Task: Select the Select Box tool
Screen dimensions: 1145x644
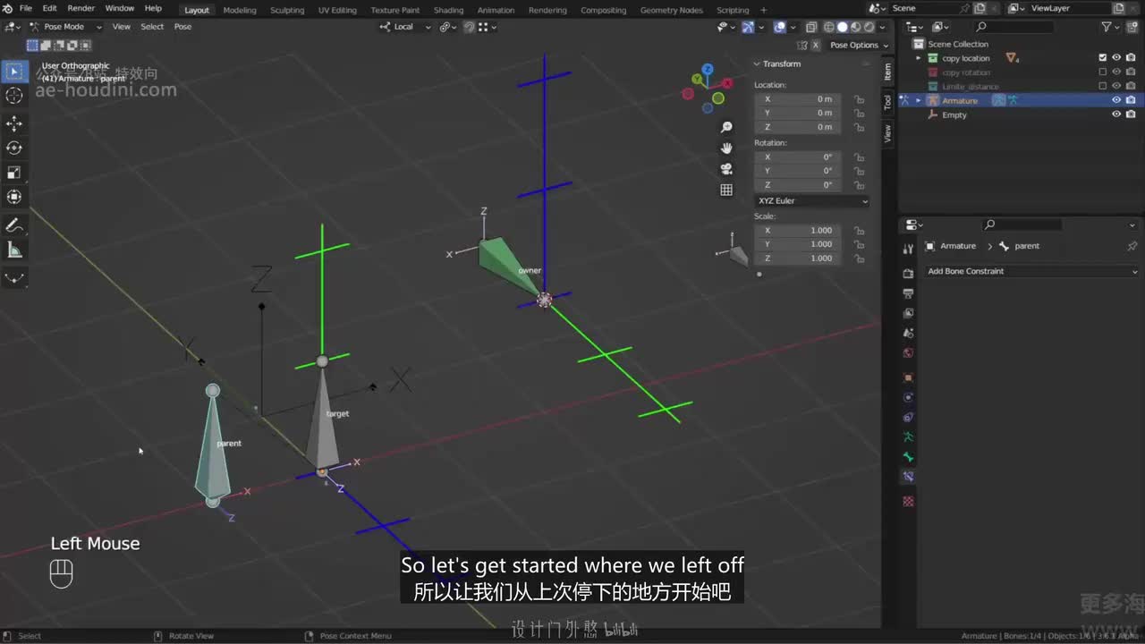Action: 14,72
